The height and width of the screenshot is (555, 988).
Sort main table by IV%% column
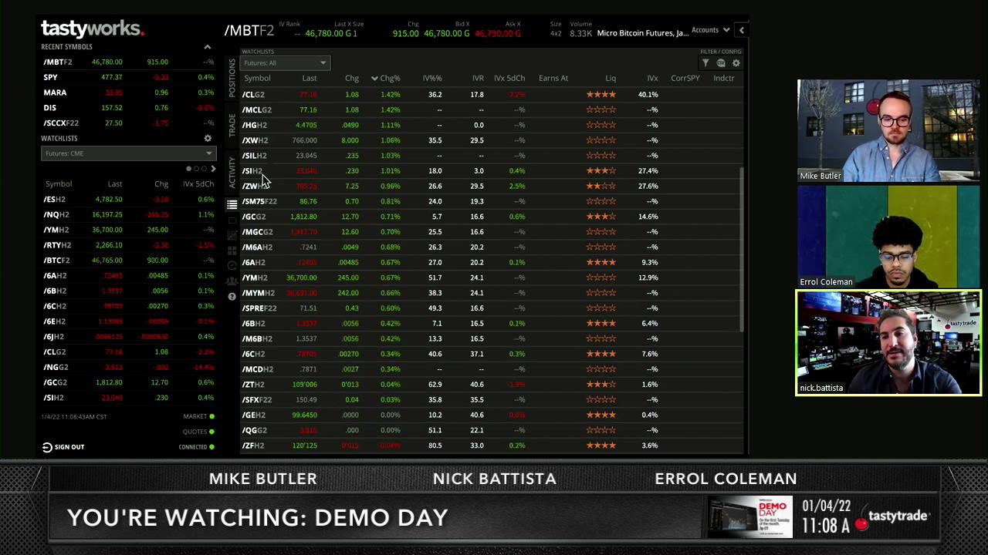coord(432,79)
